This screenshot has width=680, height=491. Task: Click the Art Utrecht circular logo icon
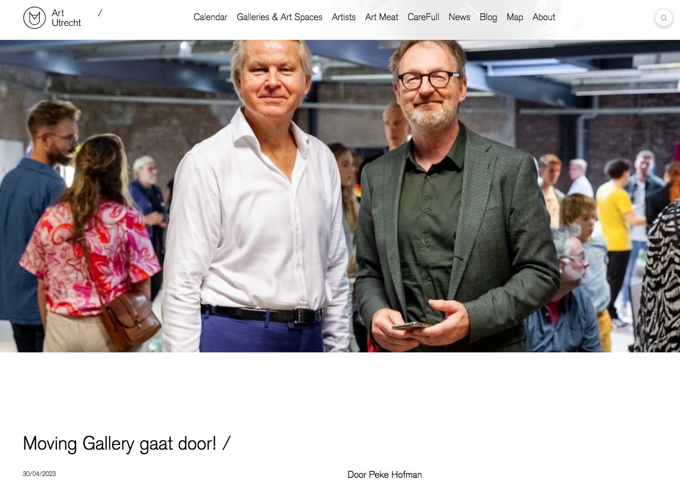point(34,18)
